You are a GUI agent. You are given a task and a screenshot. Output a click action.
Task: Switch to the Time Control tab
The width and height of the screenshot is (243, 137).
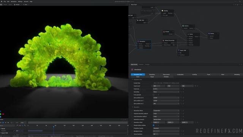tap(166, 75)
